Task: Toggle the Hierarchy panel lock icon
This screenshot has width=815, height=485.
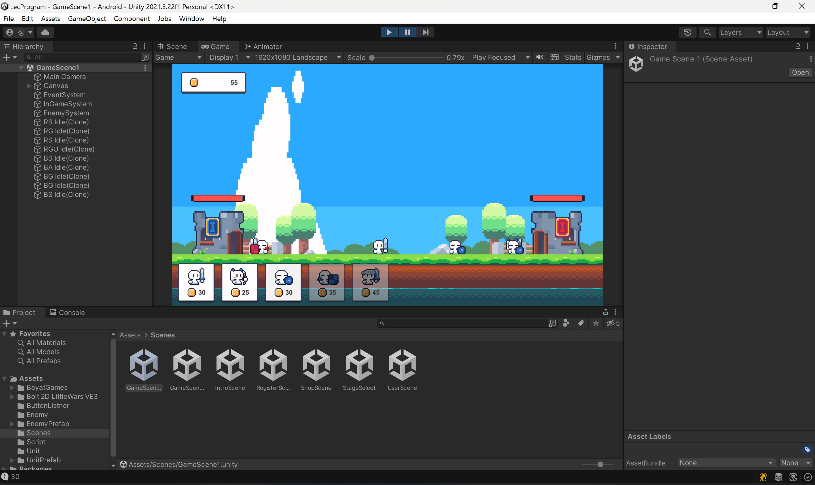Action: [x=135, y=46]
